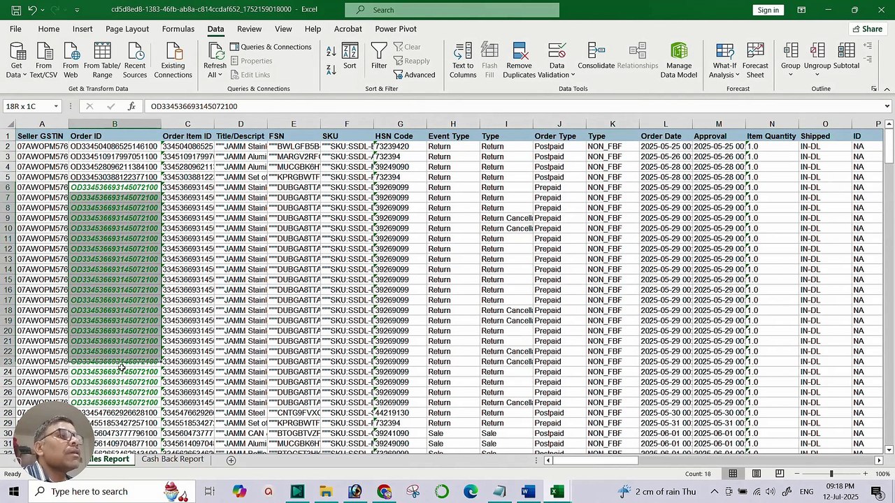Expand the formula bar

(x=887, y=106)
